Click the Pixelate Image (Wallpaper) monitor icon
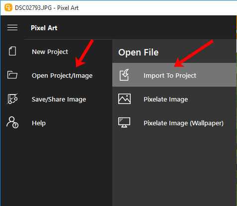This screenshot has height=206, width=237. (124, 122)
